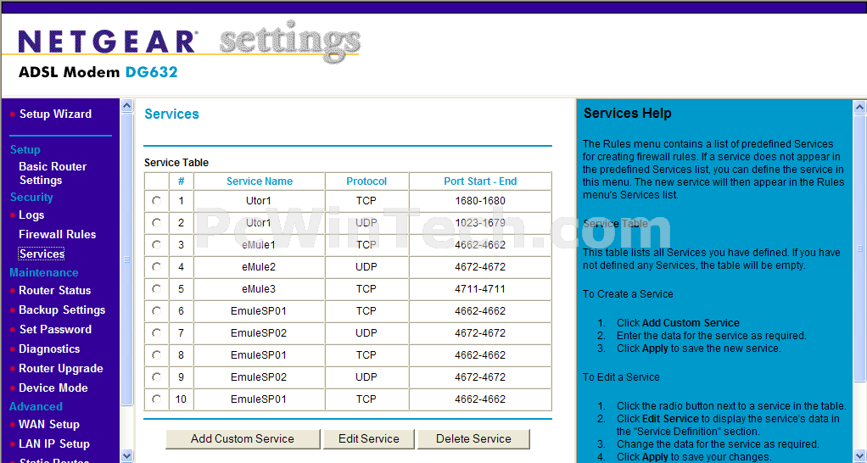Select radio button for service row 7
The image size is (867, 463).
click(156, 333)
